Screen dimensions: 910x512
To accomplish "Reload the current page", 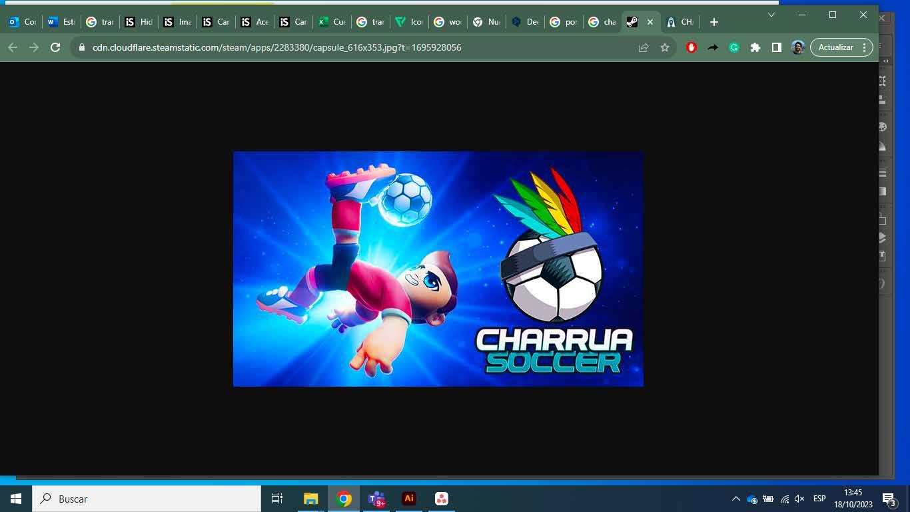I will click(55, 47).
